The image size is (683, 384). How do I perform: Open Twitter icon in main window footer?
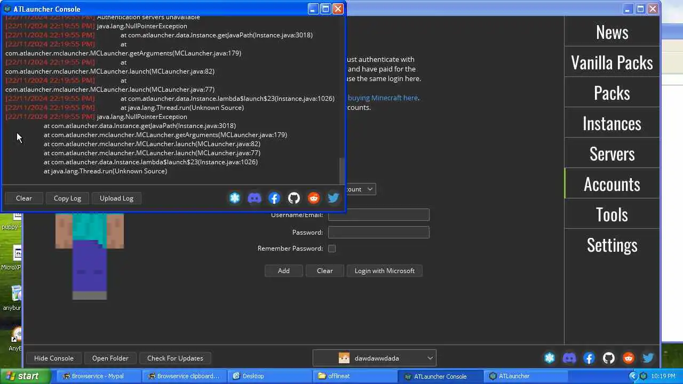tap(648, 358)
